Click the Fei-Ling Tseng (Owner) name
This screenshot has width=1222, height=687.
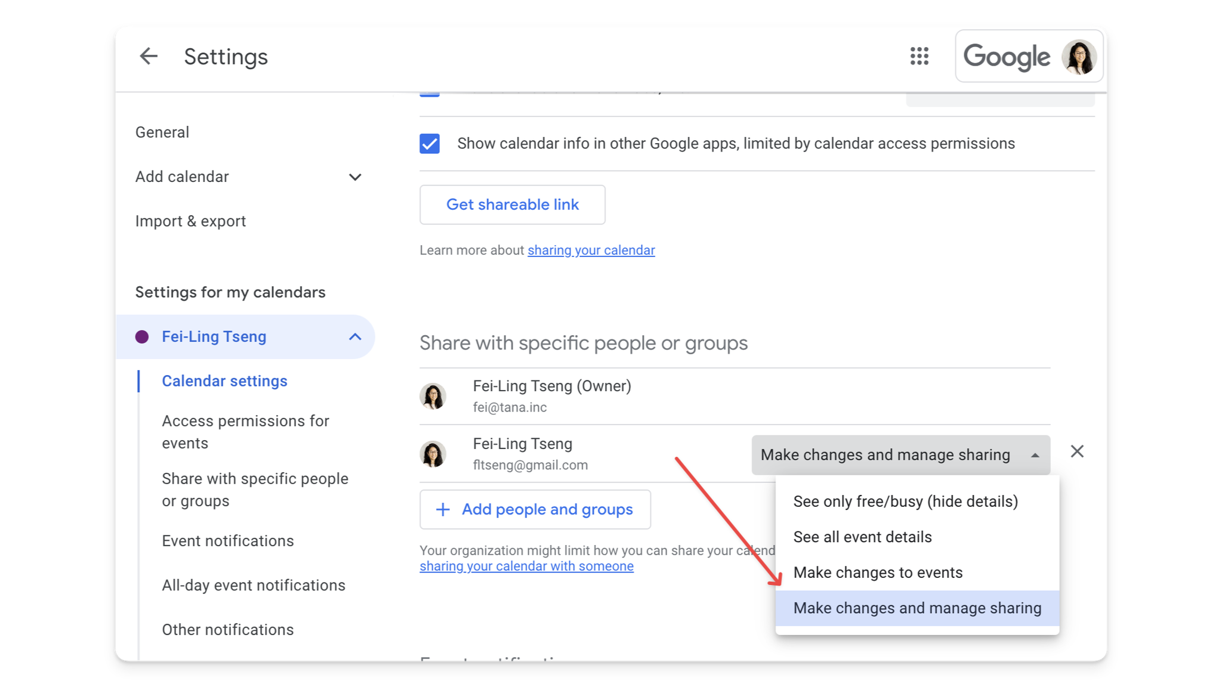click(552, 386)
